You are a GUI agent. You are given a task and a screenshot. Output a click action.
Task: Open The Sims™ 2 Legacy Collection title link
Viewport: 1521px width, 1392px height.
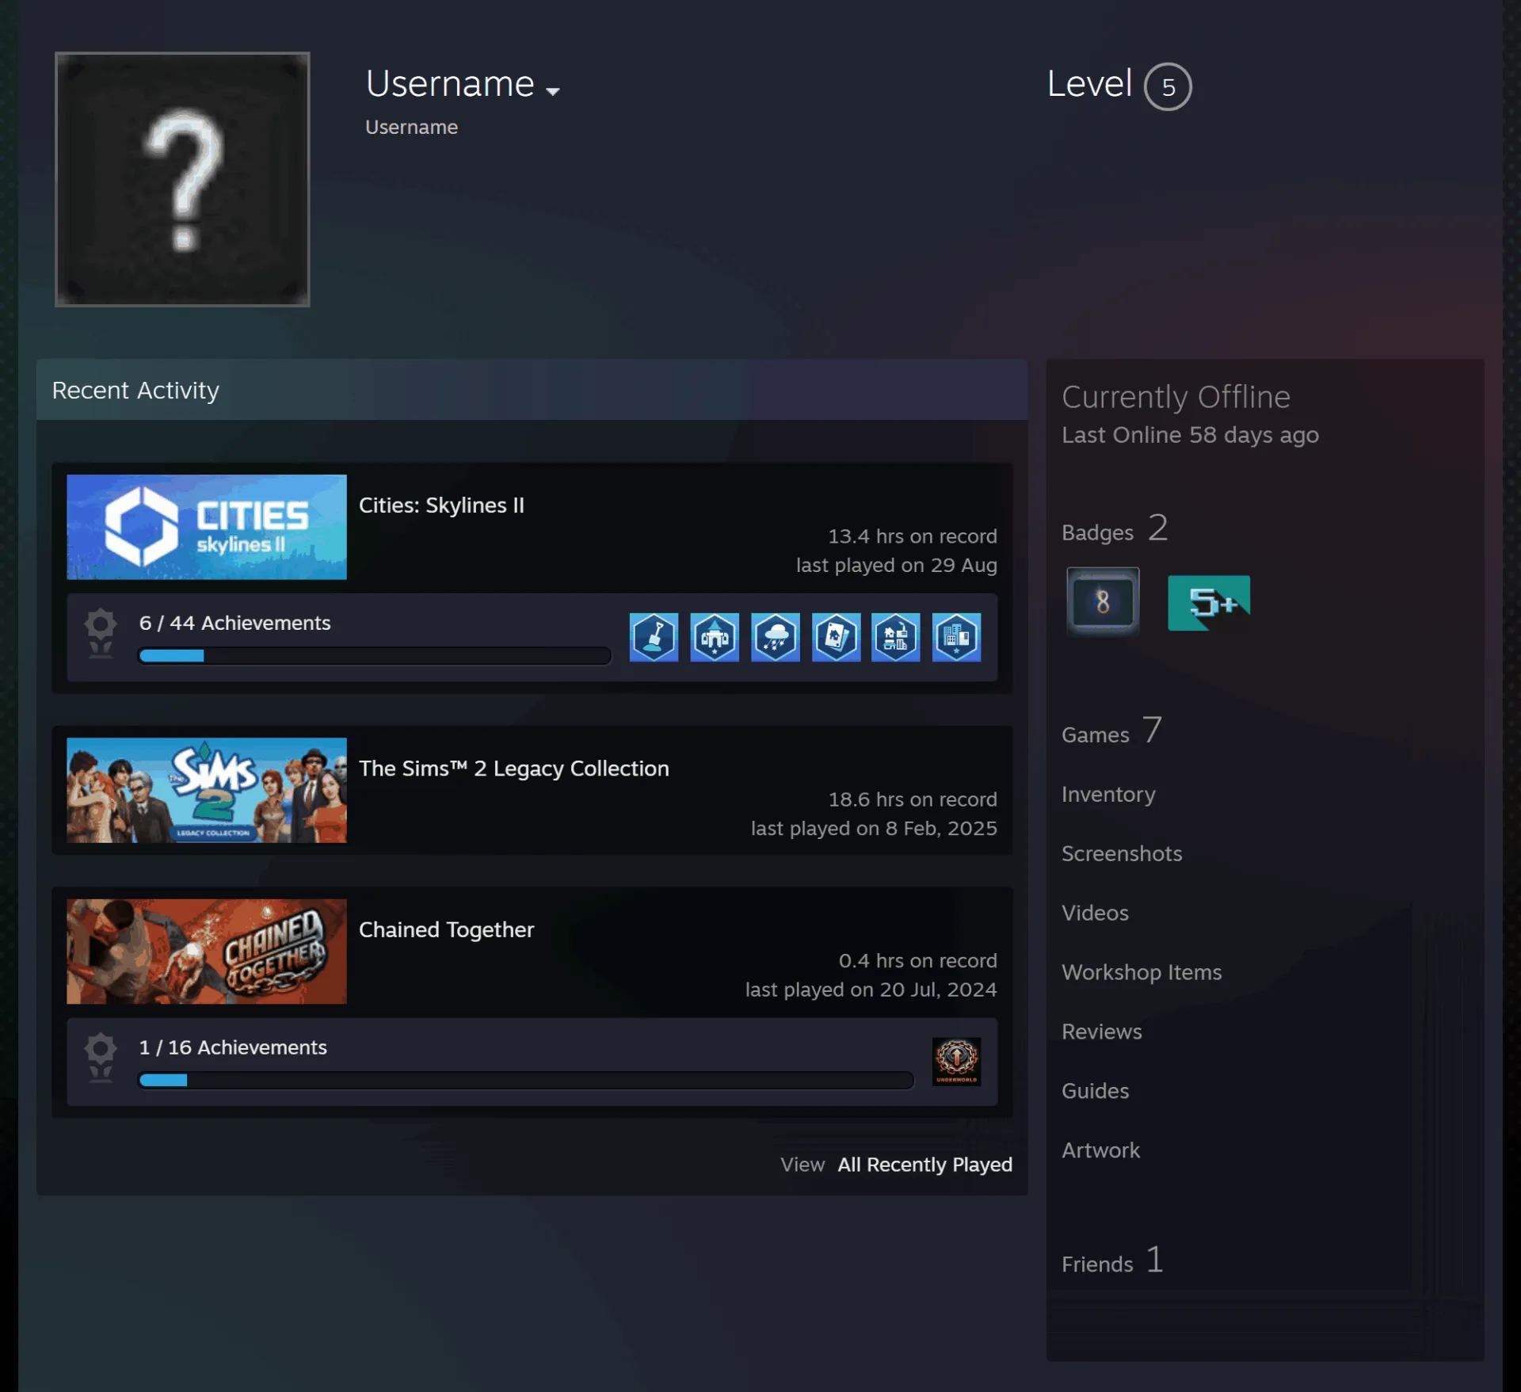point(514,768)
